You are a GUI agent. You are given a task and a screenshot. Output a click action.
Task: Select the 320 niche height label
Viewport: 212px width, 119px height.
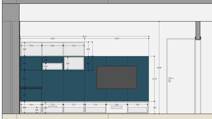tap(68, 63)
